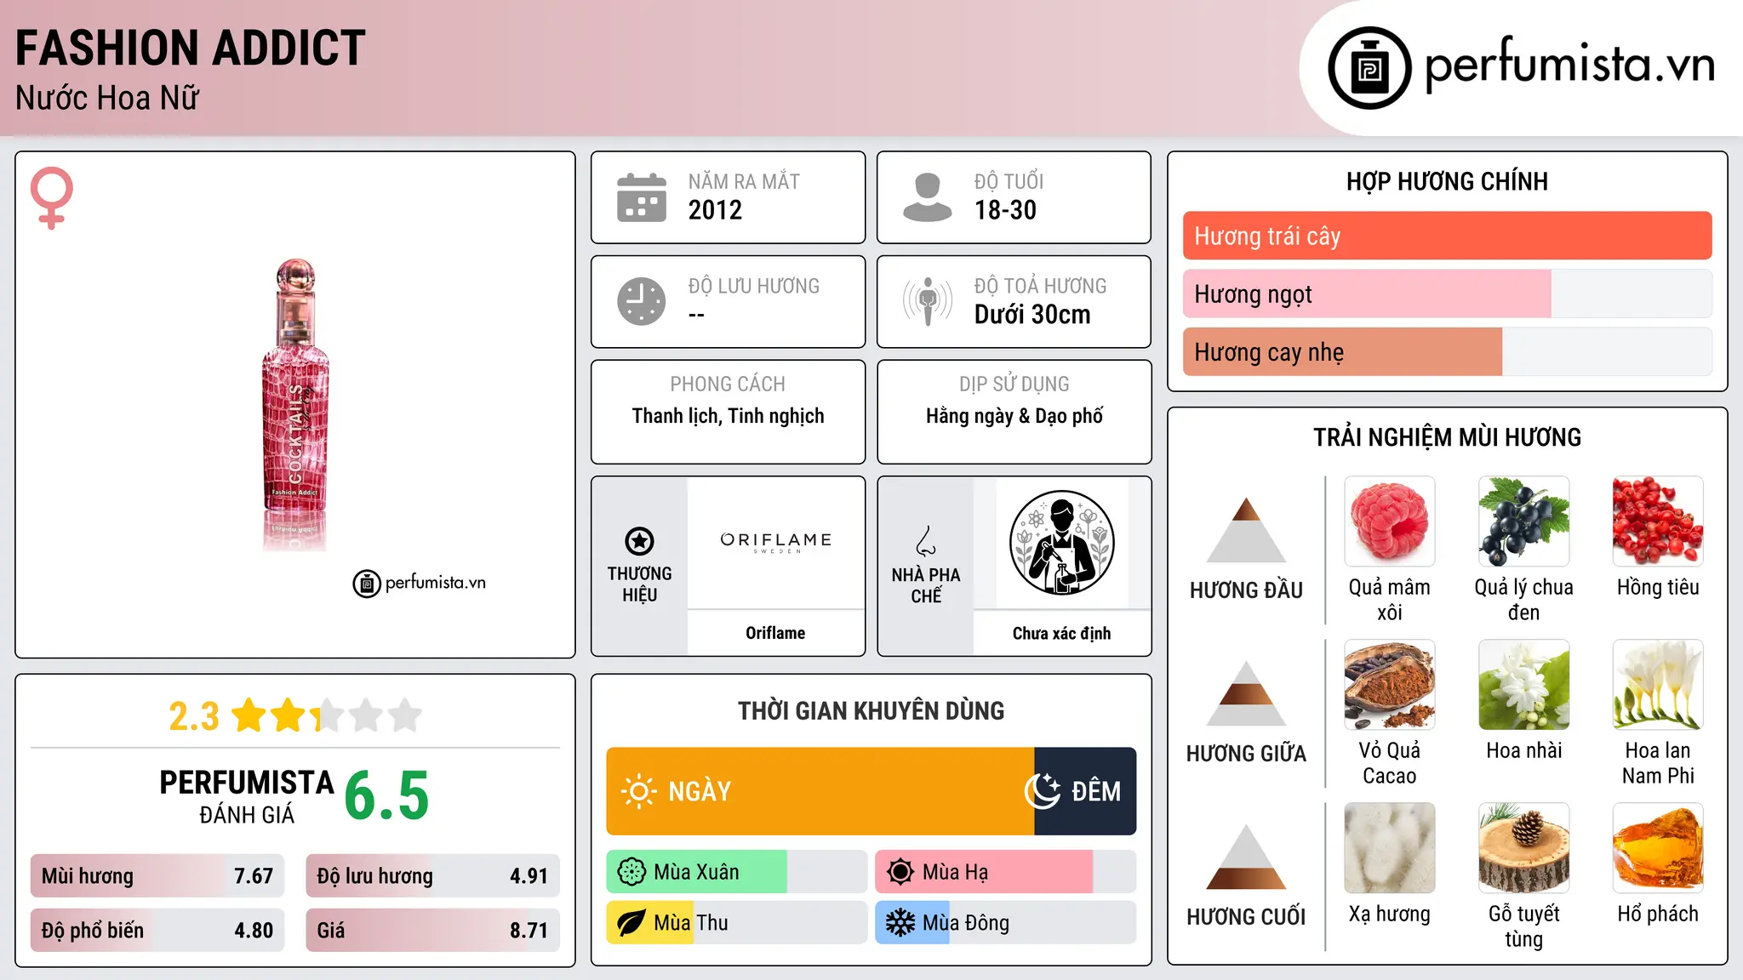
Task: Click the Dưới 30cm sillage value
Action: click(x=1032, y=315)
